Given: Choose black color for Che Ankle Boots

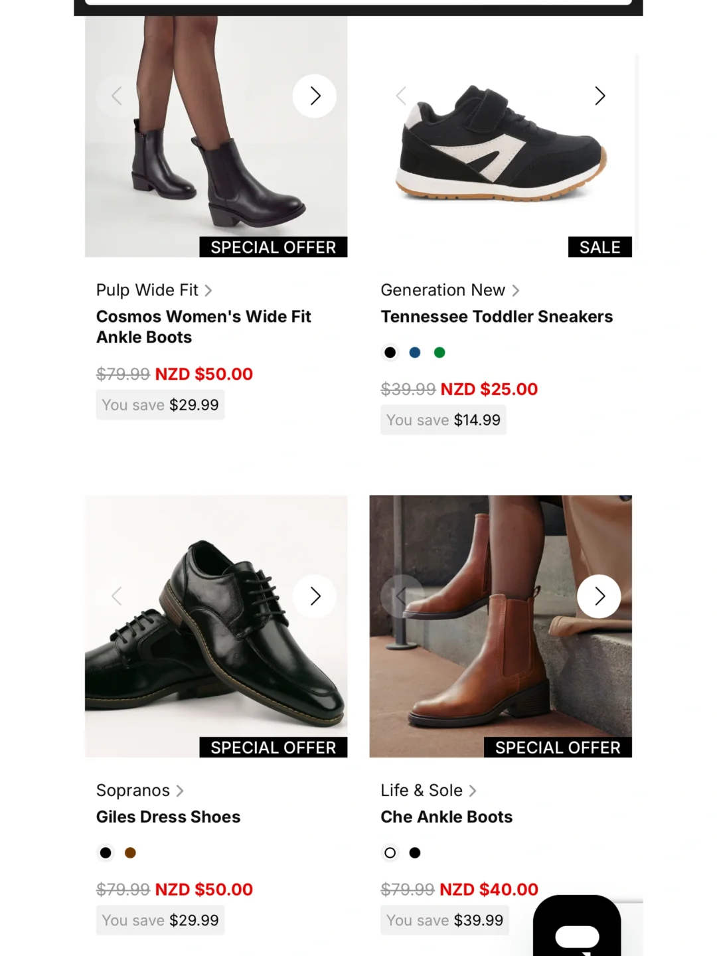Looking at the screenshot, I should [x=415, y=852].
